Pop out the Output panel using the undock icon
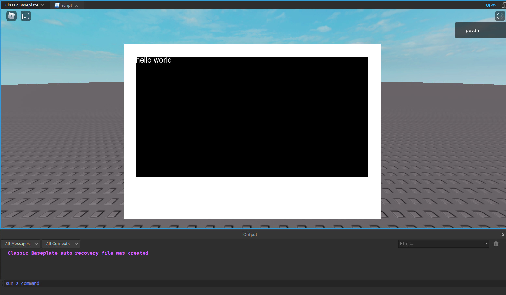This screenshot has height=295, width=506. coord(503,234)
